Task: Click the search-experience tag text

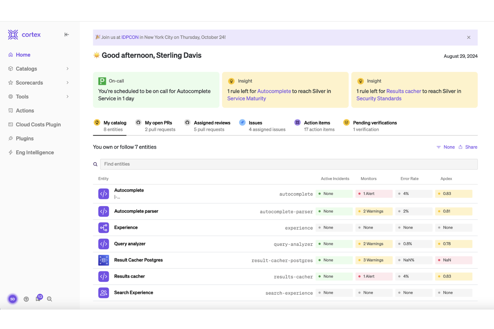Action: click(289, 293)
